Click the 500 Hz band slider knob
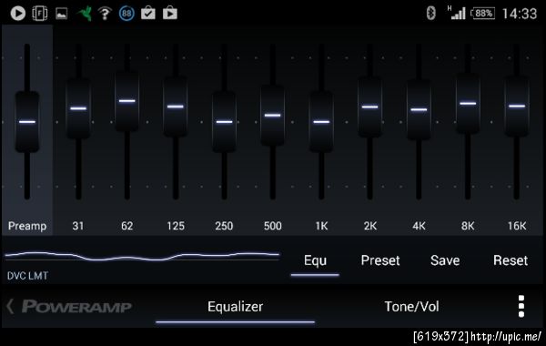546x346 pixels. pos(273,116)
